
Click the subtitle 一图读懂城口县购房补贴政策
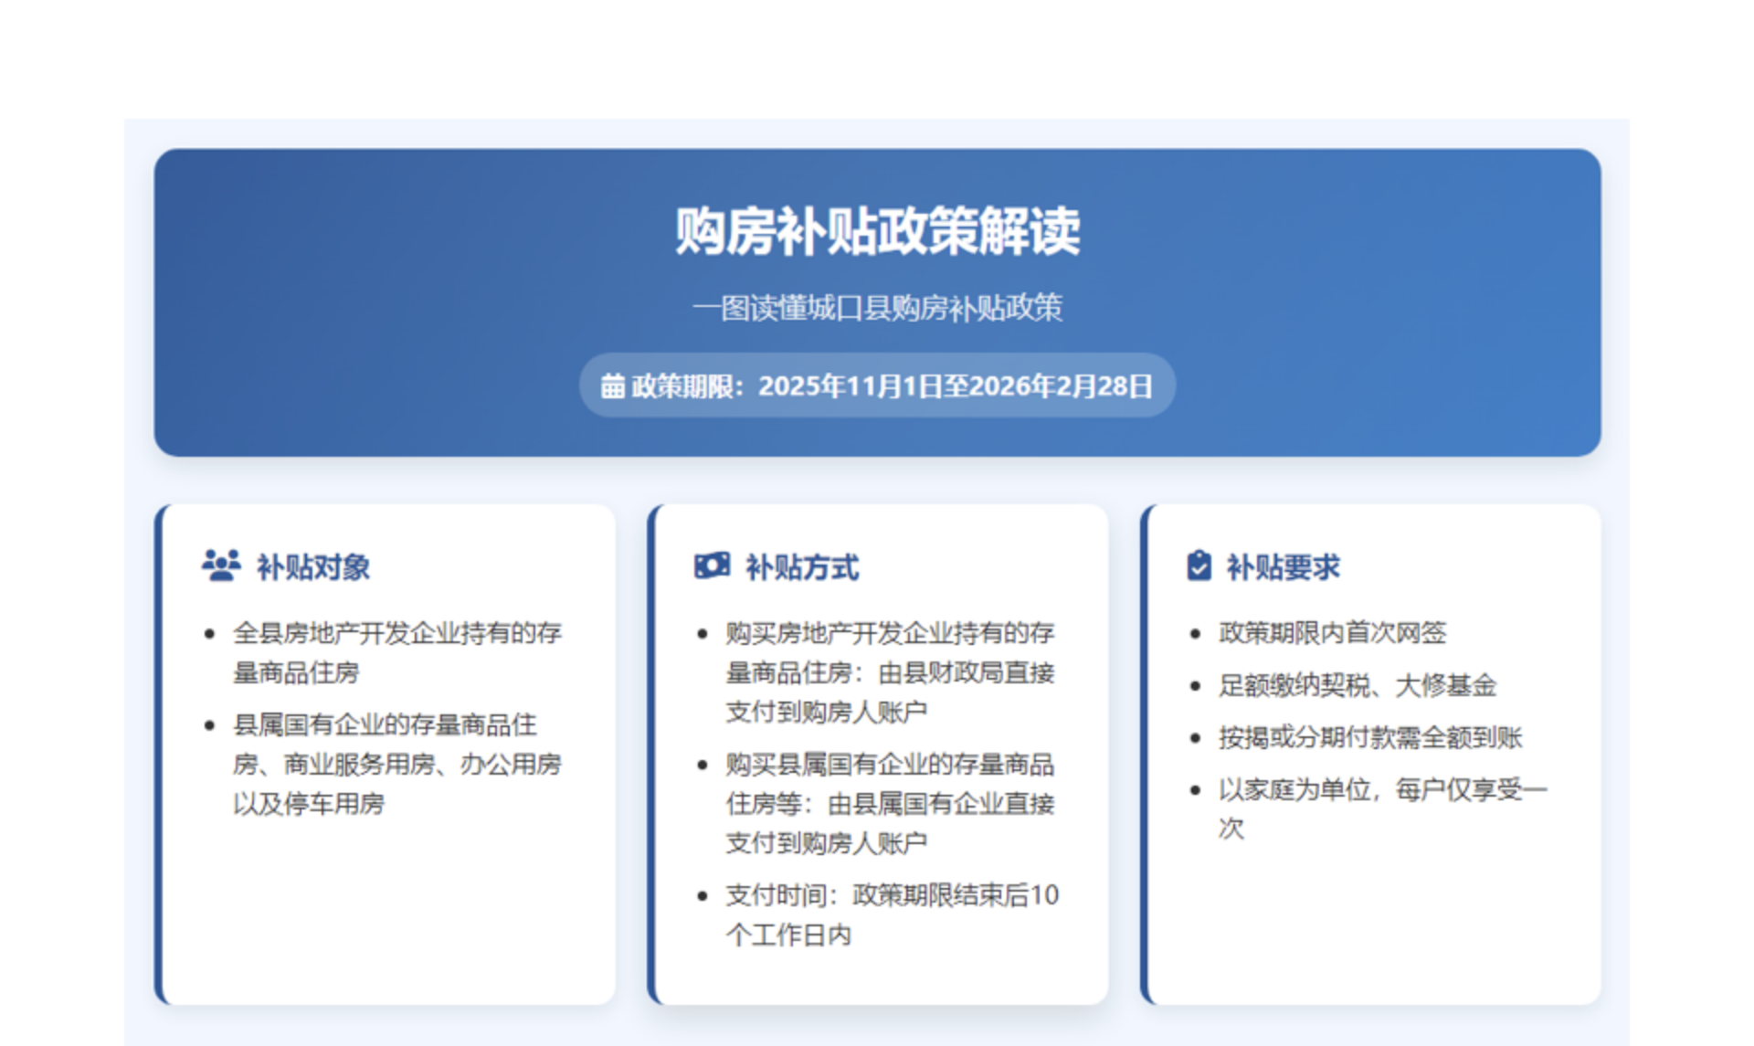tap(877, 308)
